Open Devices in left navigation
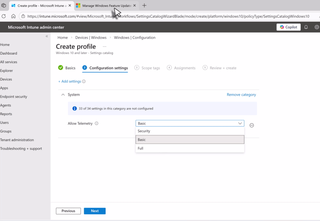320x221 pixels. pos(6,79)
